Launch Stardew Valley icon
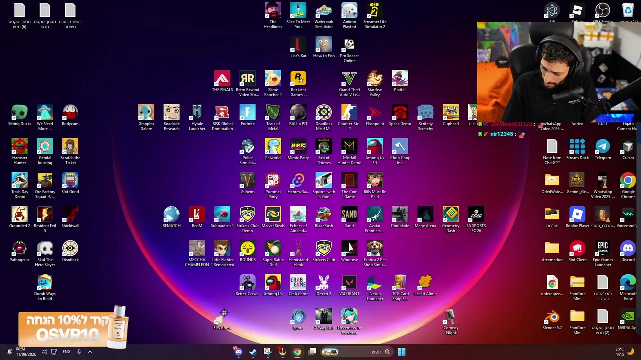The height and width of the screenshot is (360, 641). tap(375, 84)
